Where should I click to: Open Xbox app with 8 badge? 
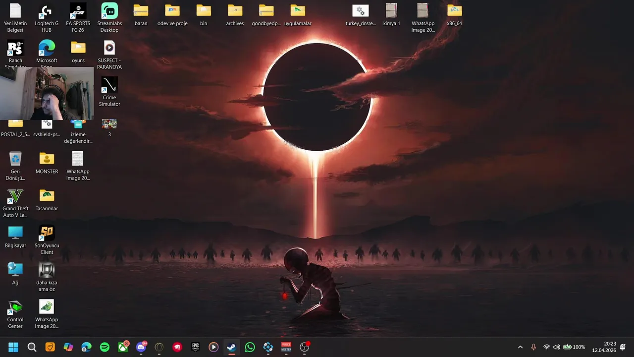tap(123, 347)
